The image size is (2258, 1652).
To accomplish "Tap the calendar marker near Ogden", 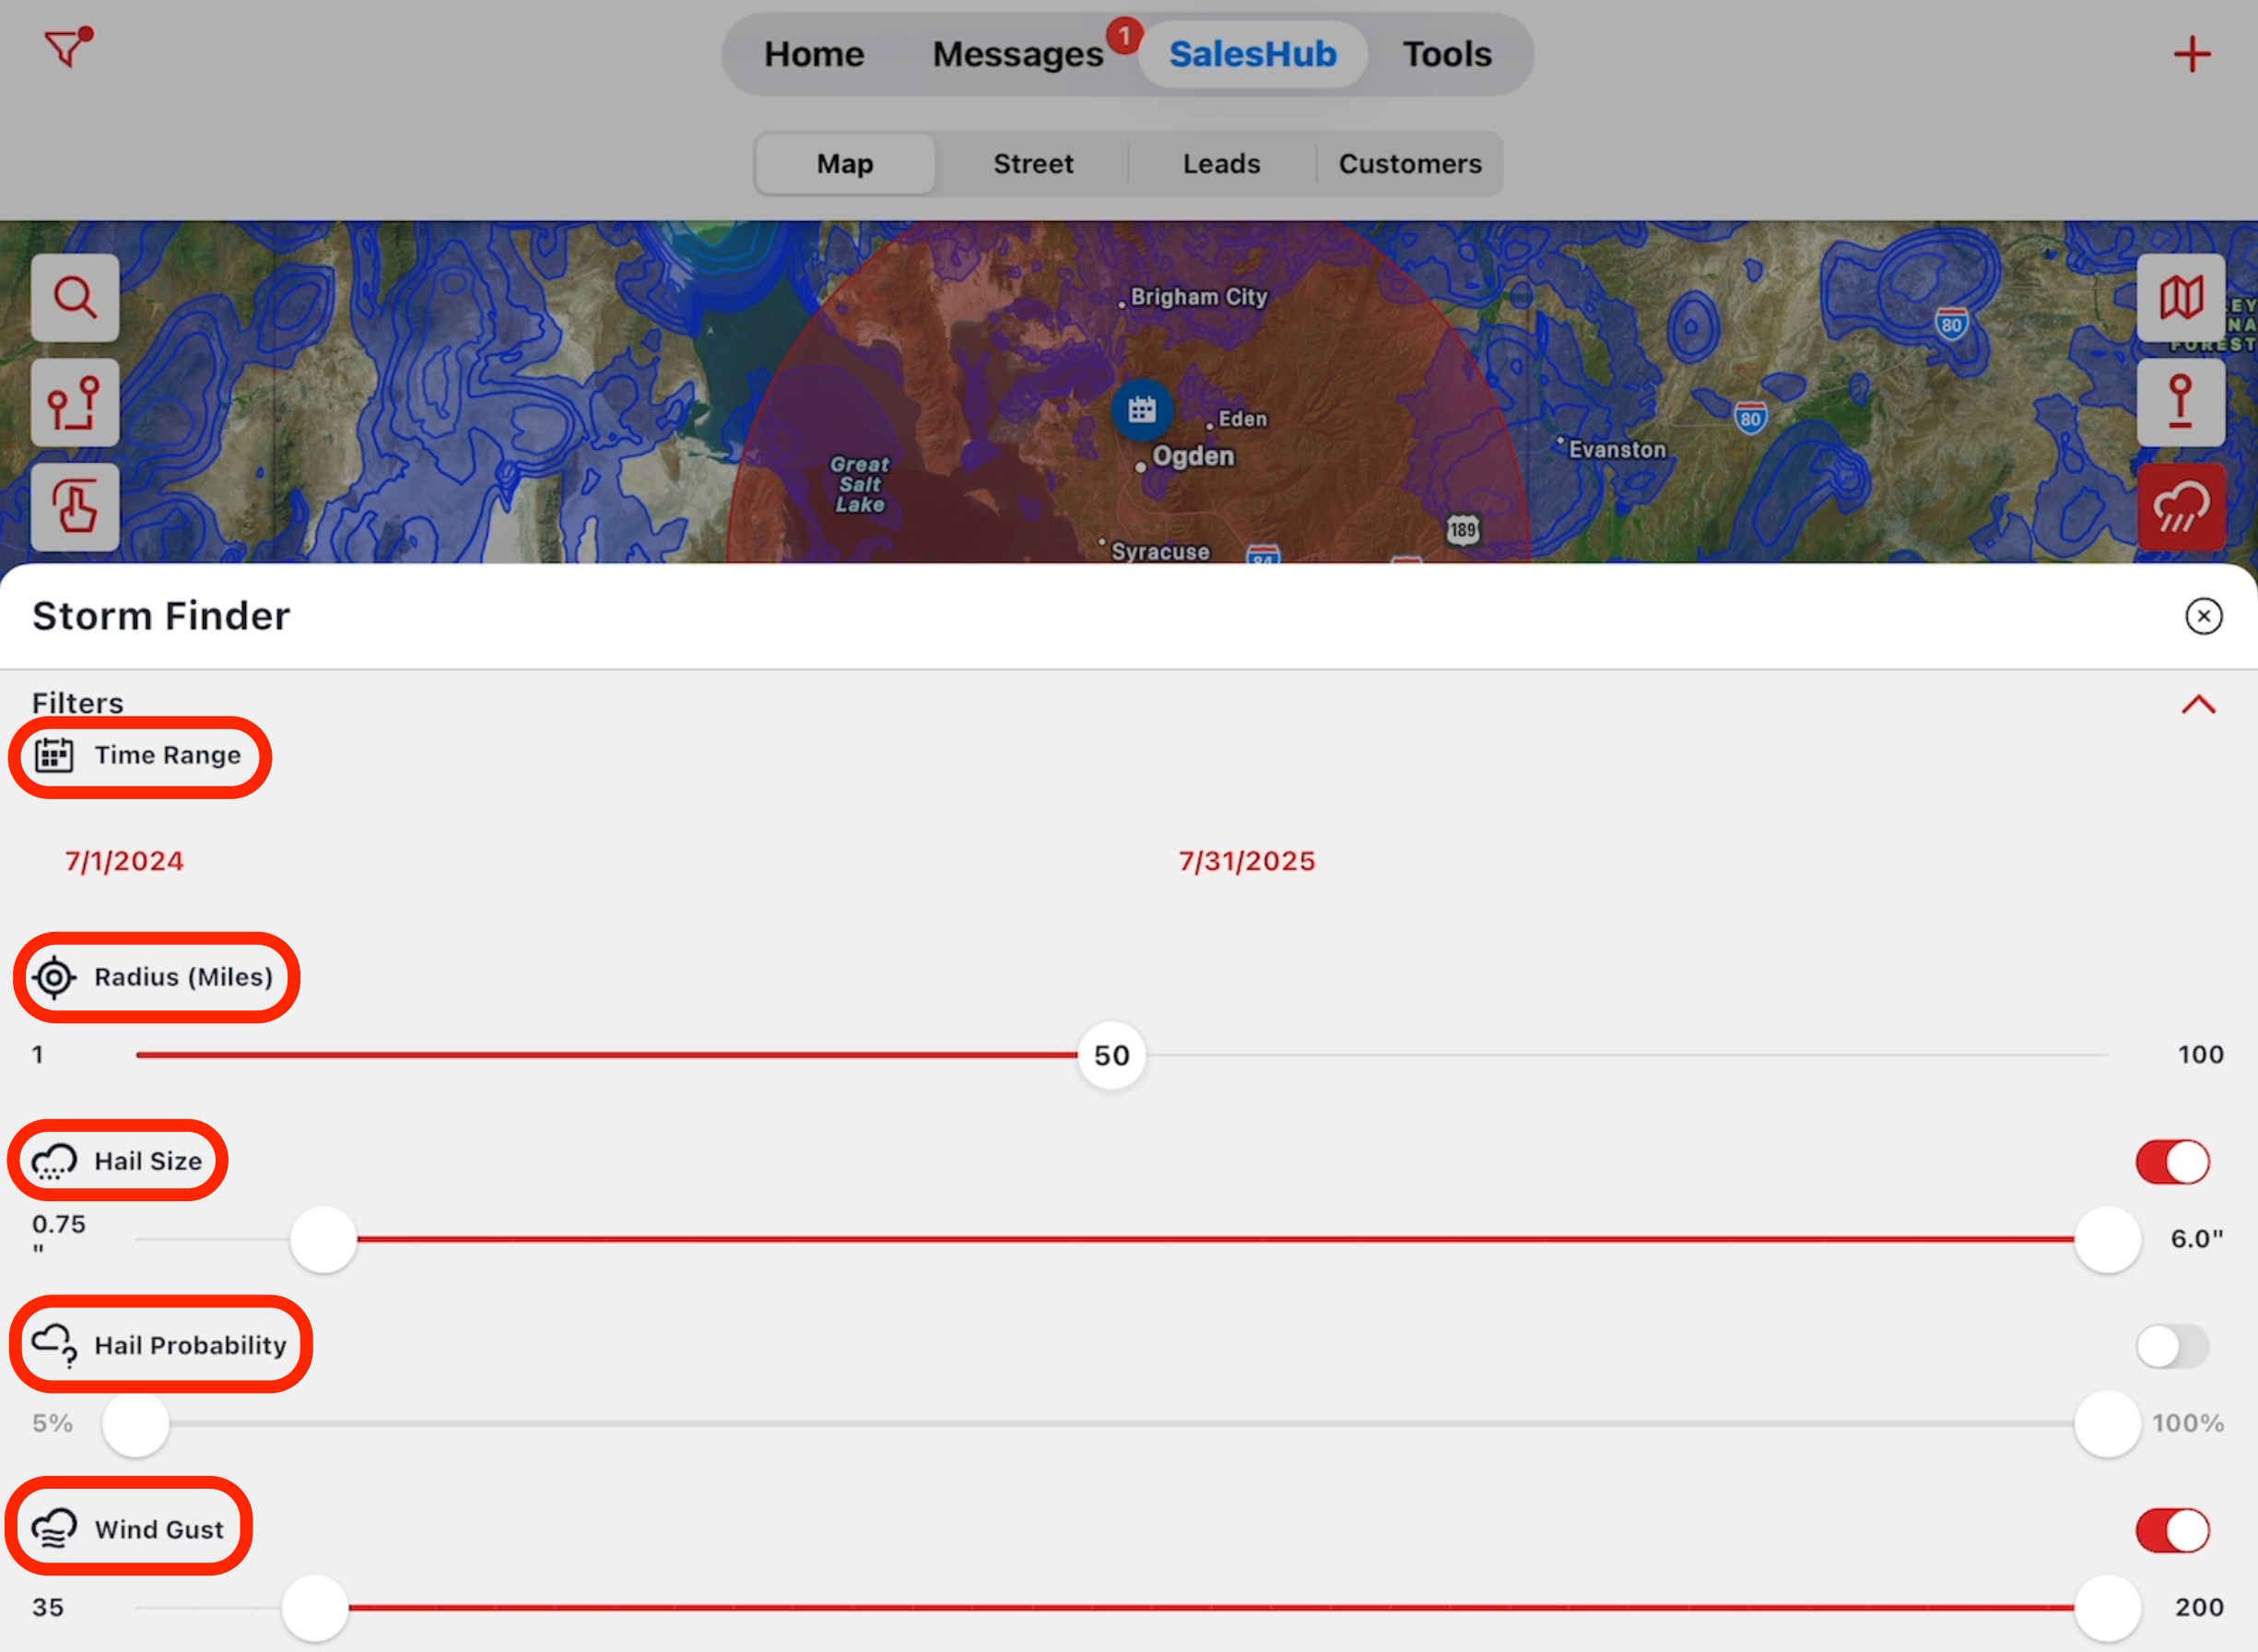I will click(1142, 409).
